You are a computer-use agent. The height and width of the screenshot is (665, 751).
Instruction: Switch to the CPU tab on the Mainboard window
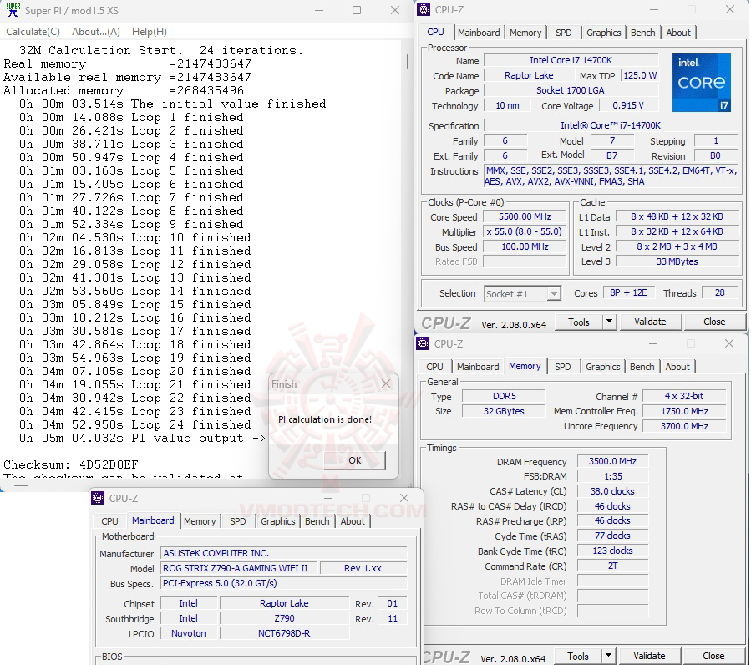pyautogui.click(x=109, y=520)
